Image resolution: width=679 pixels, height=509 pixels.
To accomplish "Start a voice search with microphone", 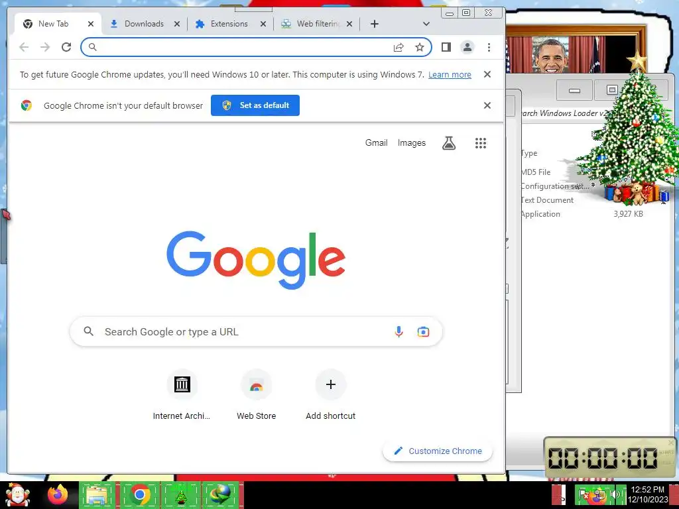I will tap(399, 331).
